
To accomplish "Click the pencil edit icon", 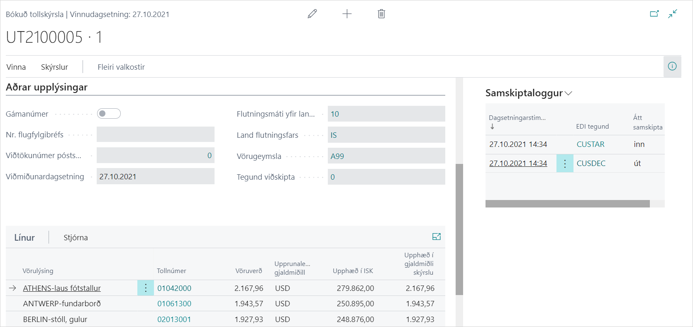I will click(312, 14).
